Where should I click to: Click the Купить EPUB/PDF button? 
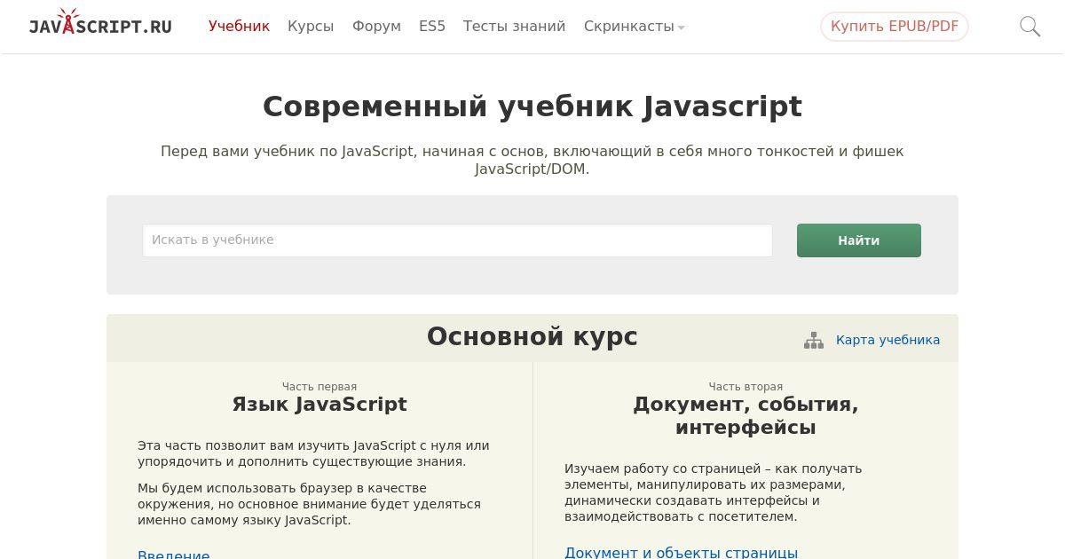point(895,27)
